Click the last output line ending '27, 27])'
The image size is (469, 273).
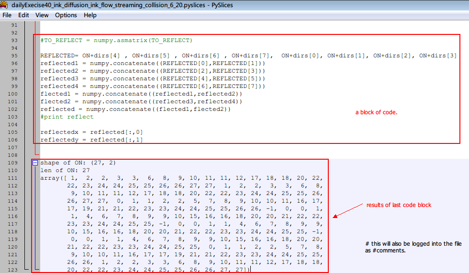158,270
